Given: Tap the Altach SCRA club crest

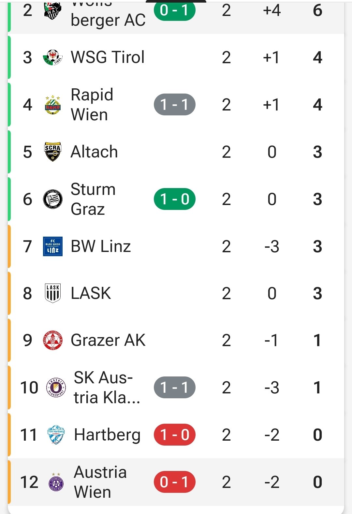Looking at the screenshot, I should pyautogui.click(x=52, y=152).
